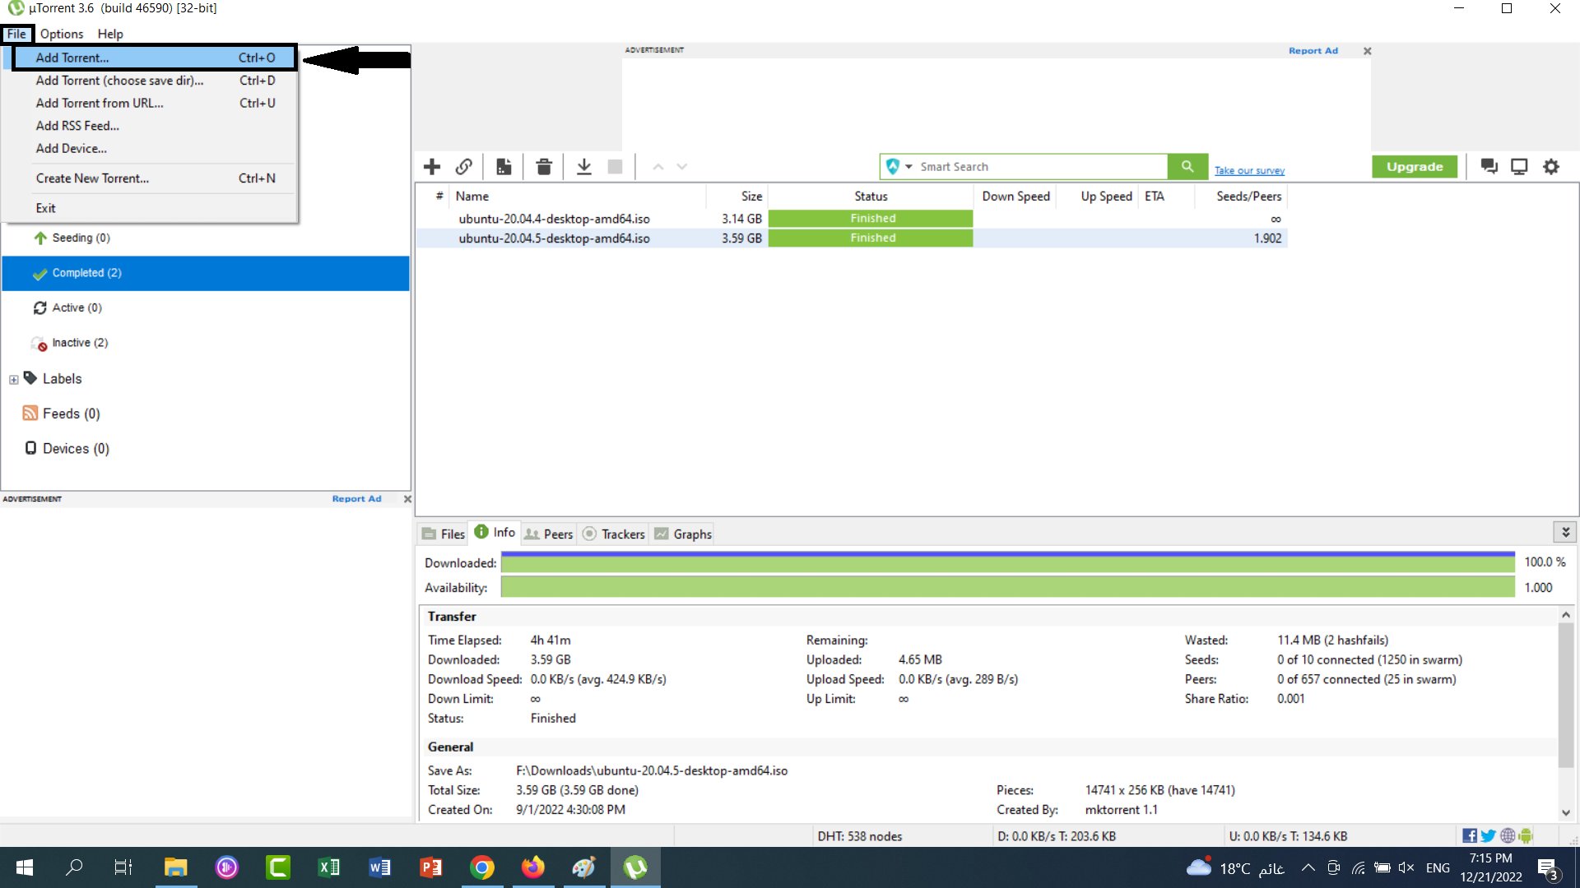Image resolution: width=1580 pixels, height=888 pixels.
Task: Open Firefox from the taskbar
Action: click(x=533, y=867)
